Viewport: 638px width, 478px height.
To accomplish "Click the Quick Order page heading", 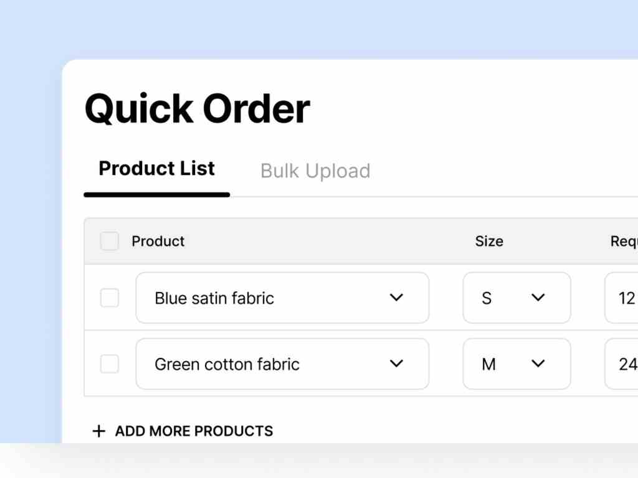I will coord(197,108).
